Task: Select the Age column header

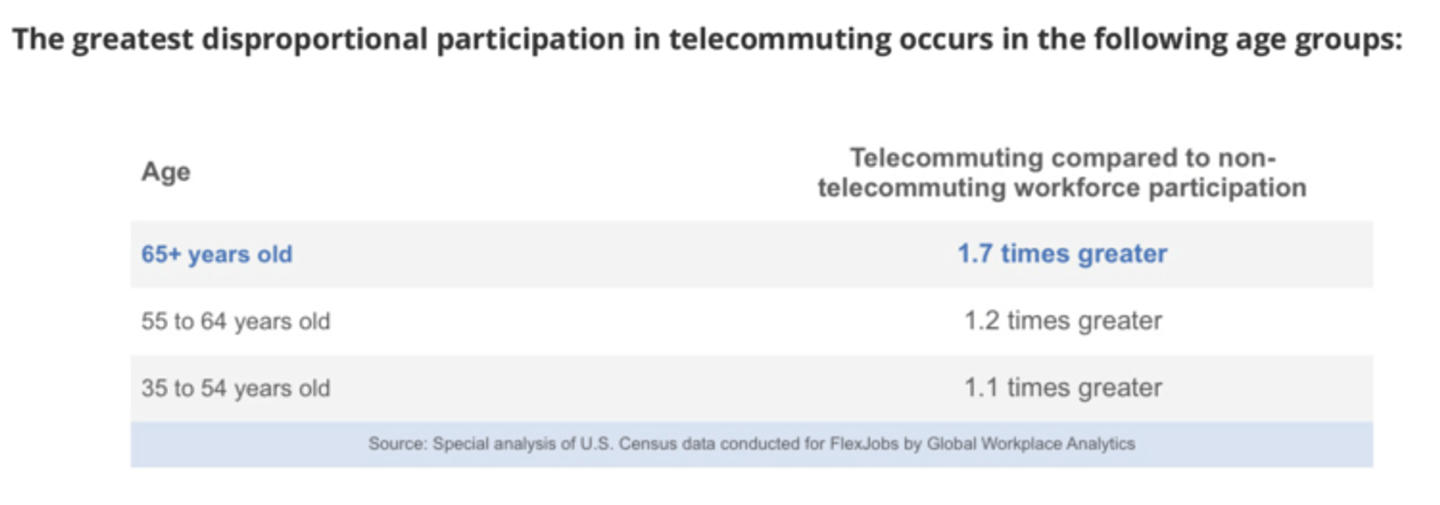Action: tap(166, 172)
